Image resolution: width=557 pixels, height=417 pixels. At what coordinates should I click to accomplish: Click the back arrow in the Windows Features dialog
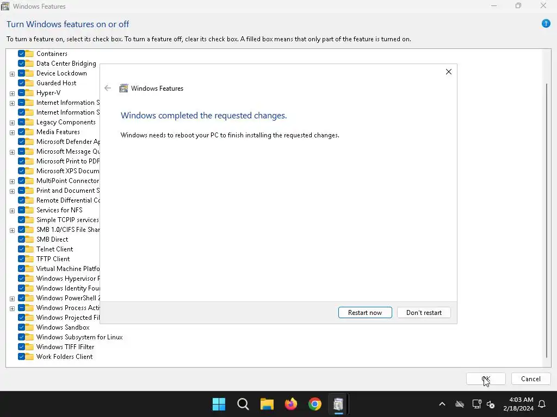coord(108,89)
